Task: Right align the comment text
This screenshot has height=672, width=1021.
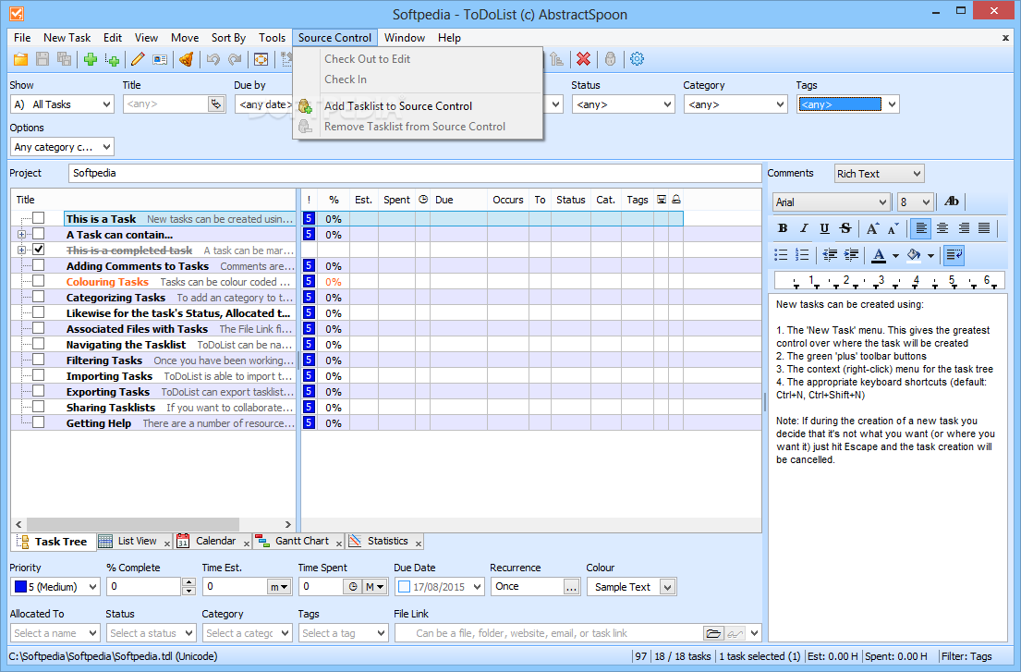Action: point(963,228)
